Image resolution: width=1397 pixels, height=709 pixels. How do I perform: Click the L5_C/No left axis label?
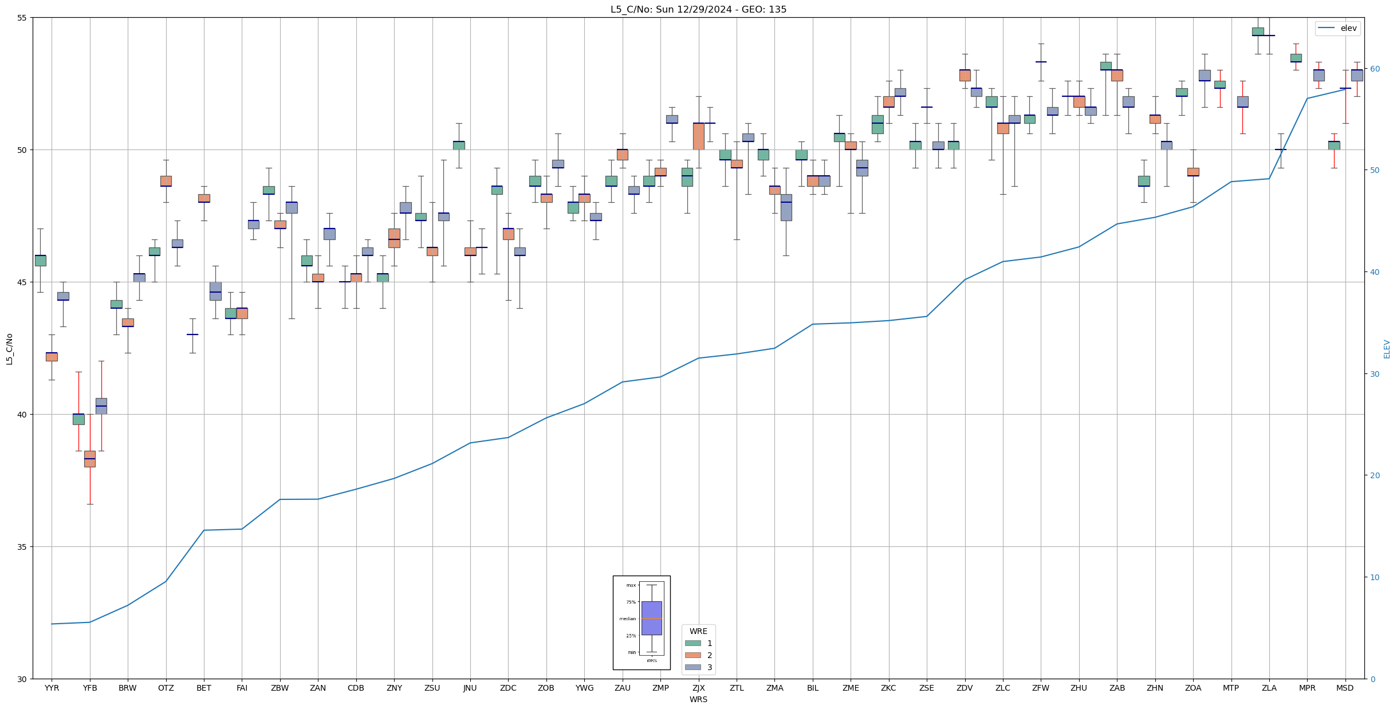point(9,349)
